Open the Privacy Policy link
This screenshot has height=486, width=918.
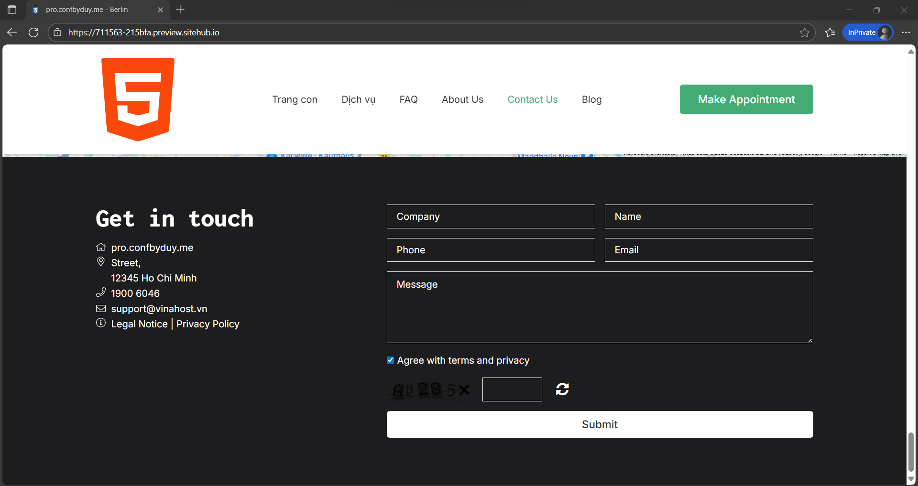coord(208,324)
